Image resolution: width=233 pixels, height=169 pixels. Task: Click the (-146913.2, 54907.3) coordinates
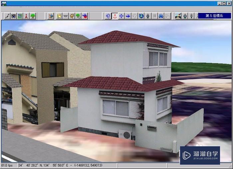pos(88,165)
